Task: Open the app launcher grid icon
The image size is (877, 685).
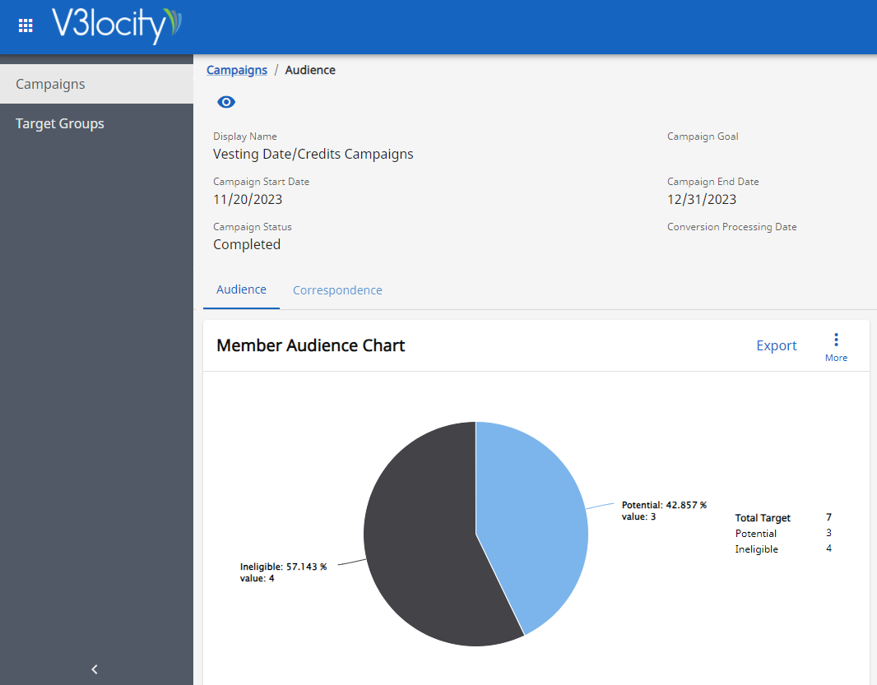Action: point(26,25)
